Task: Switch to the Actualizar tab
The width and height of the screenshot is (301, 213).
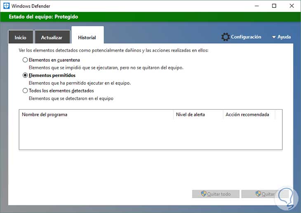Action: pos(52,37)
